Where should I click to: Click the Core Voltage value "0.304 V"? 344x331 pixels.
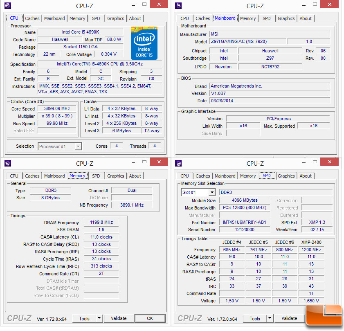[108, 54]
